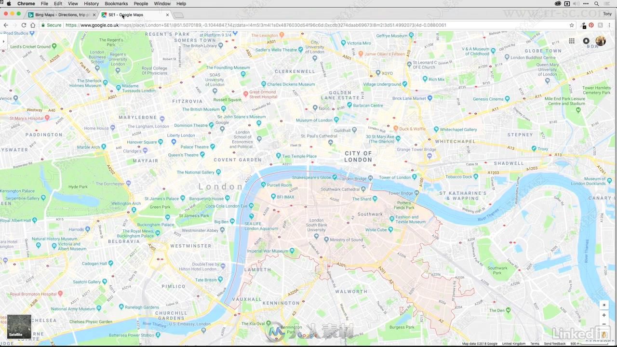Open the Bookmarks menu

(116, 3)
